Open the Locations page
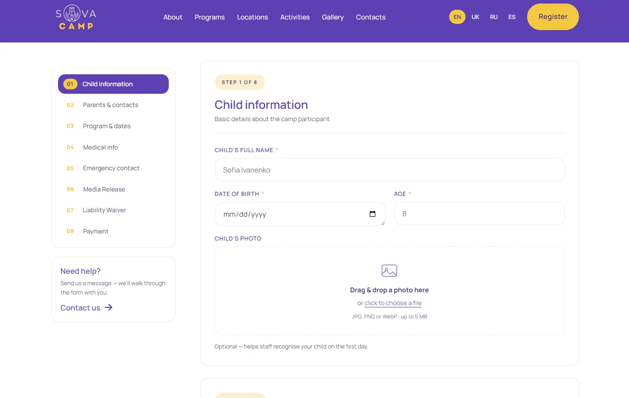This screenshot has width=629, height=398. pos(252,17)
